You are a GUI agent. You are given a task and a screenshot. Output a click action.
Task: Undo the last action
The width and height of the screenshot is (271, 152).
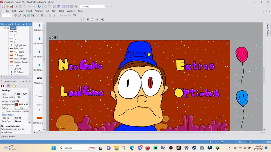point(30,6)
